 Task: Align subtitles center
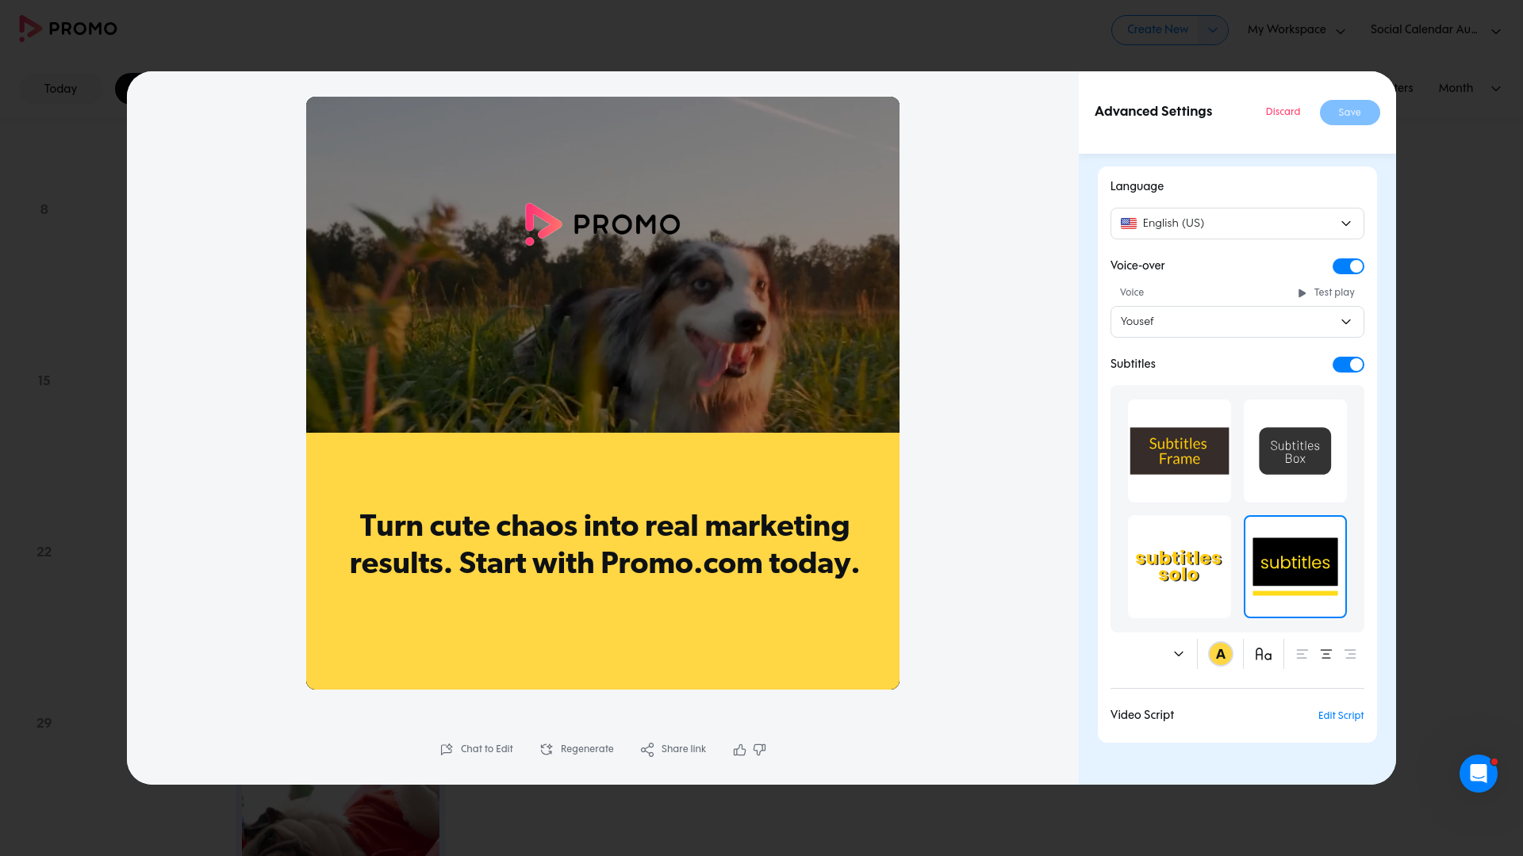(1326, 655)
